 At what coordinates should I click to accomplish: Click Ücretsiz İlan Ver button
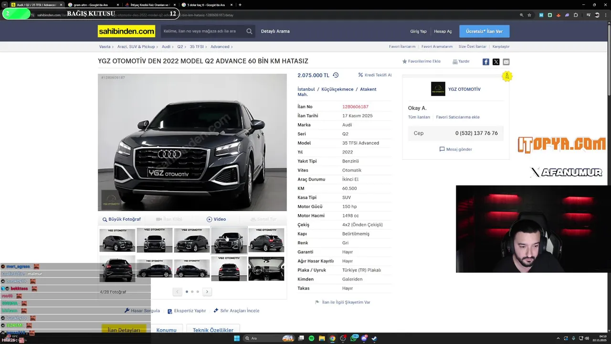pos(484,31)
